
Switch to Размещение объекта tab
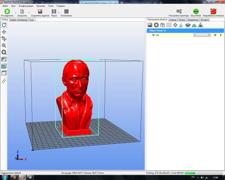point(157,20)
